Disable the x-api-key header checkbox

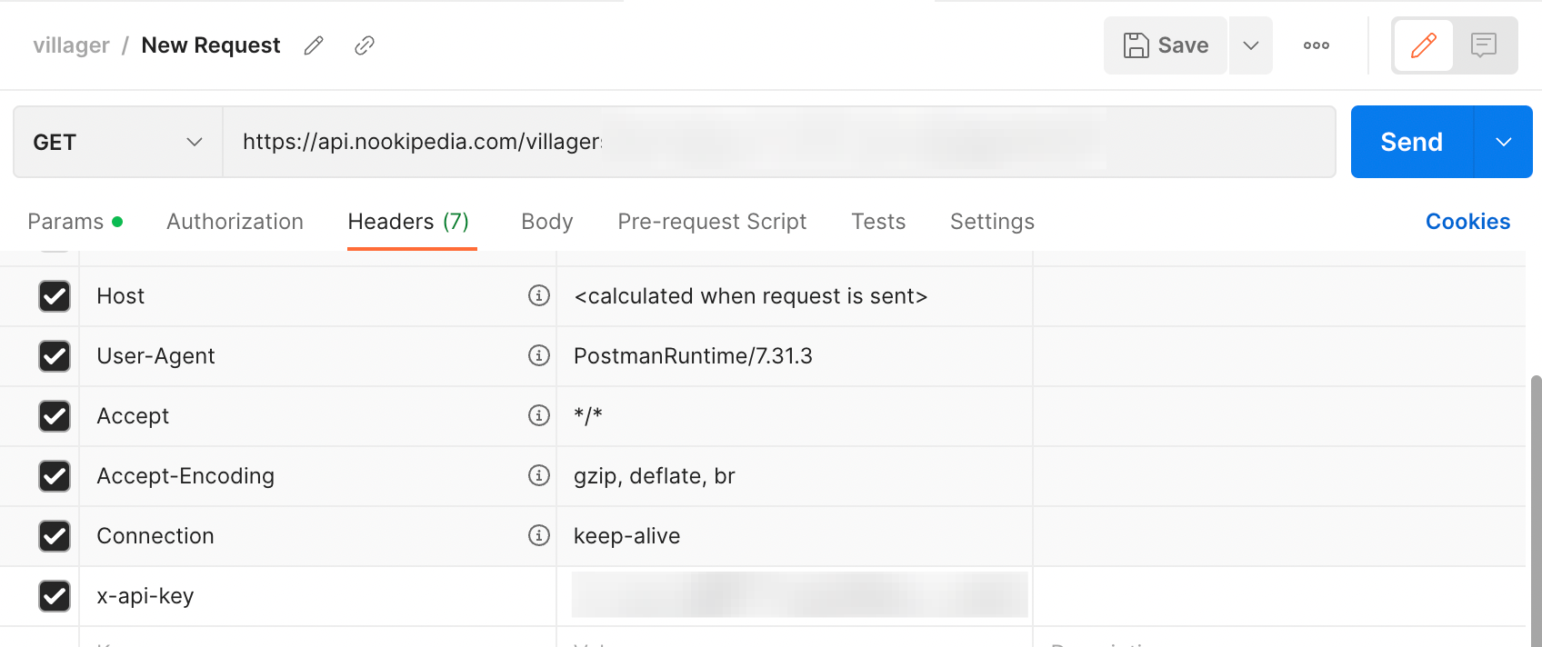click(55, 596)
